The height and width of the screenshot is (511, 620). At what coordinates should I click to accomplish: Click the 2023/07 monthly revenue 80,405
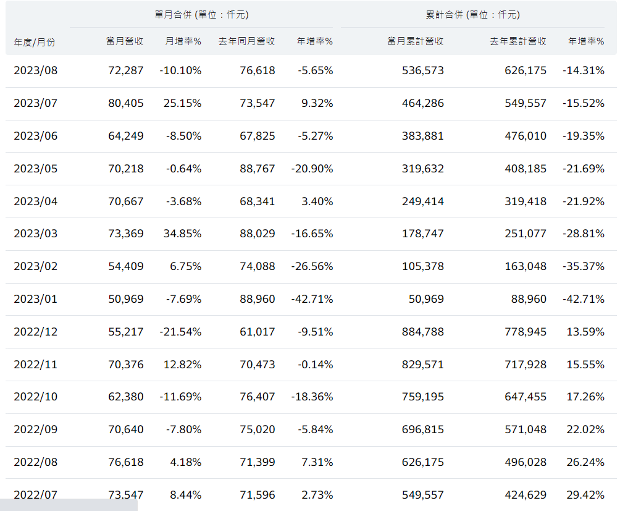tap(126, 103)
